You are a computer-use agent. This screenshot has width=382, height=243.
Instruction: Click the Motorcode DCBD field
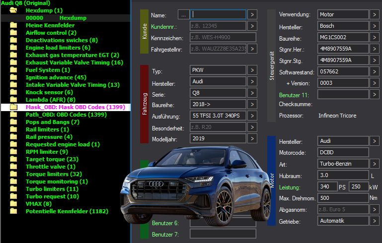pyautogui.click(x=343, y=152)
